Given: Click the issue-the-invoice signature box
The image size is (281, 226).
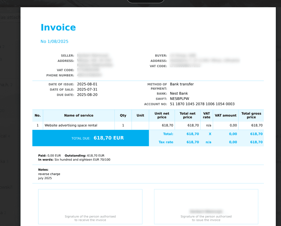Looking at the screenshot, I should (206, 206).
